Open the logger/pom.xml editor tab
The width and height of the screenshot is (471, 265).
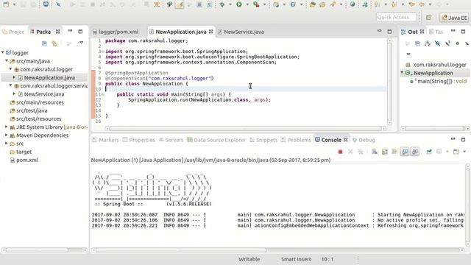[x=116, y=32]
